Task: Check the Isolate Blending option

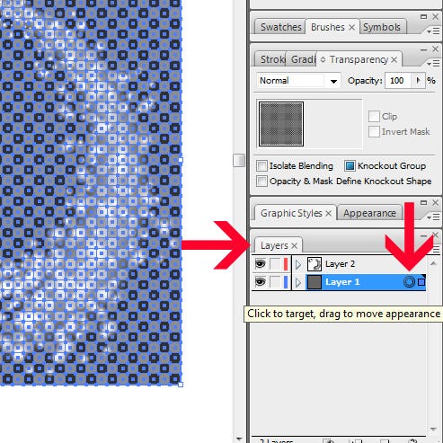Action: pos(261,165)
